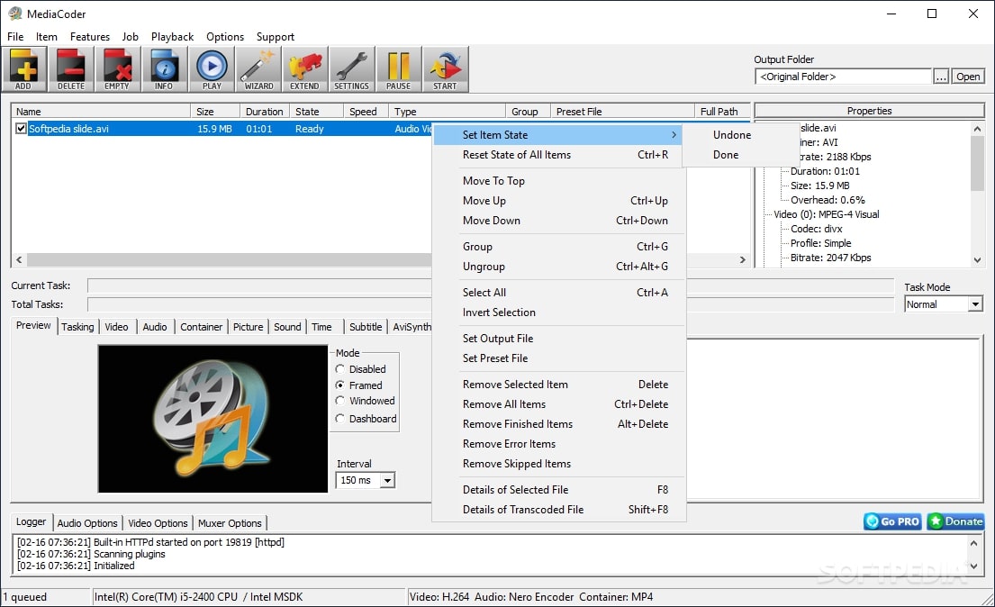
Task: Click the Go PRO button
Action: click(892, 521)
